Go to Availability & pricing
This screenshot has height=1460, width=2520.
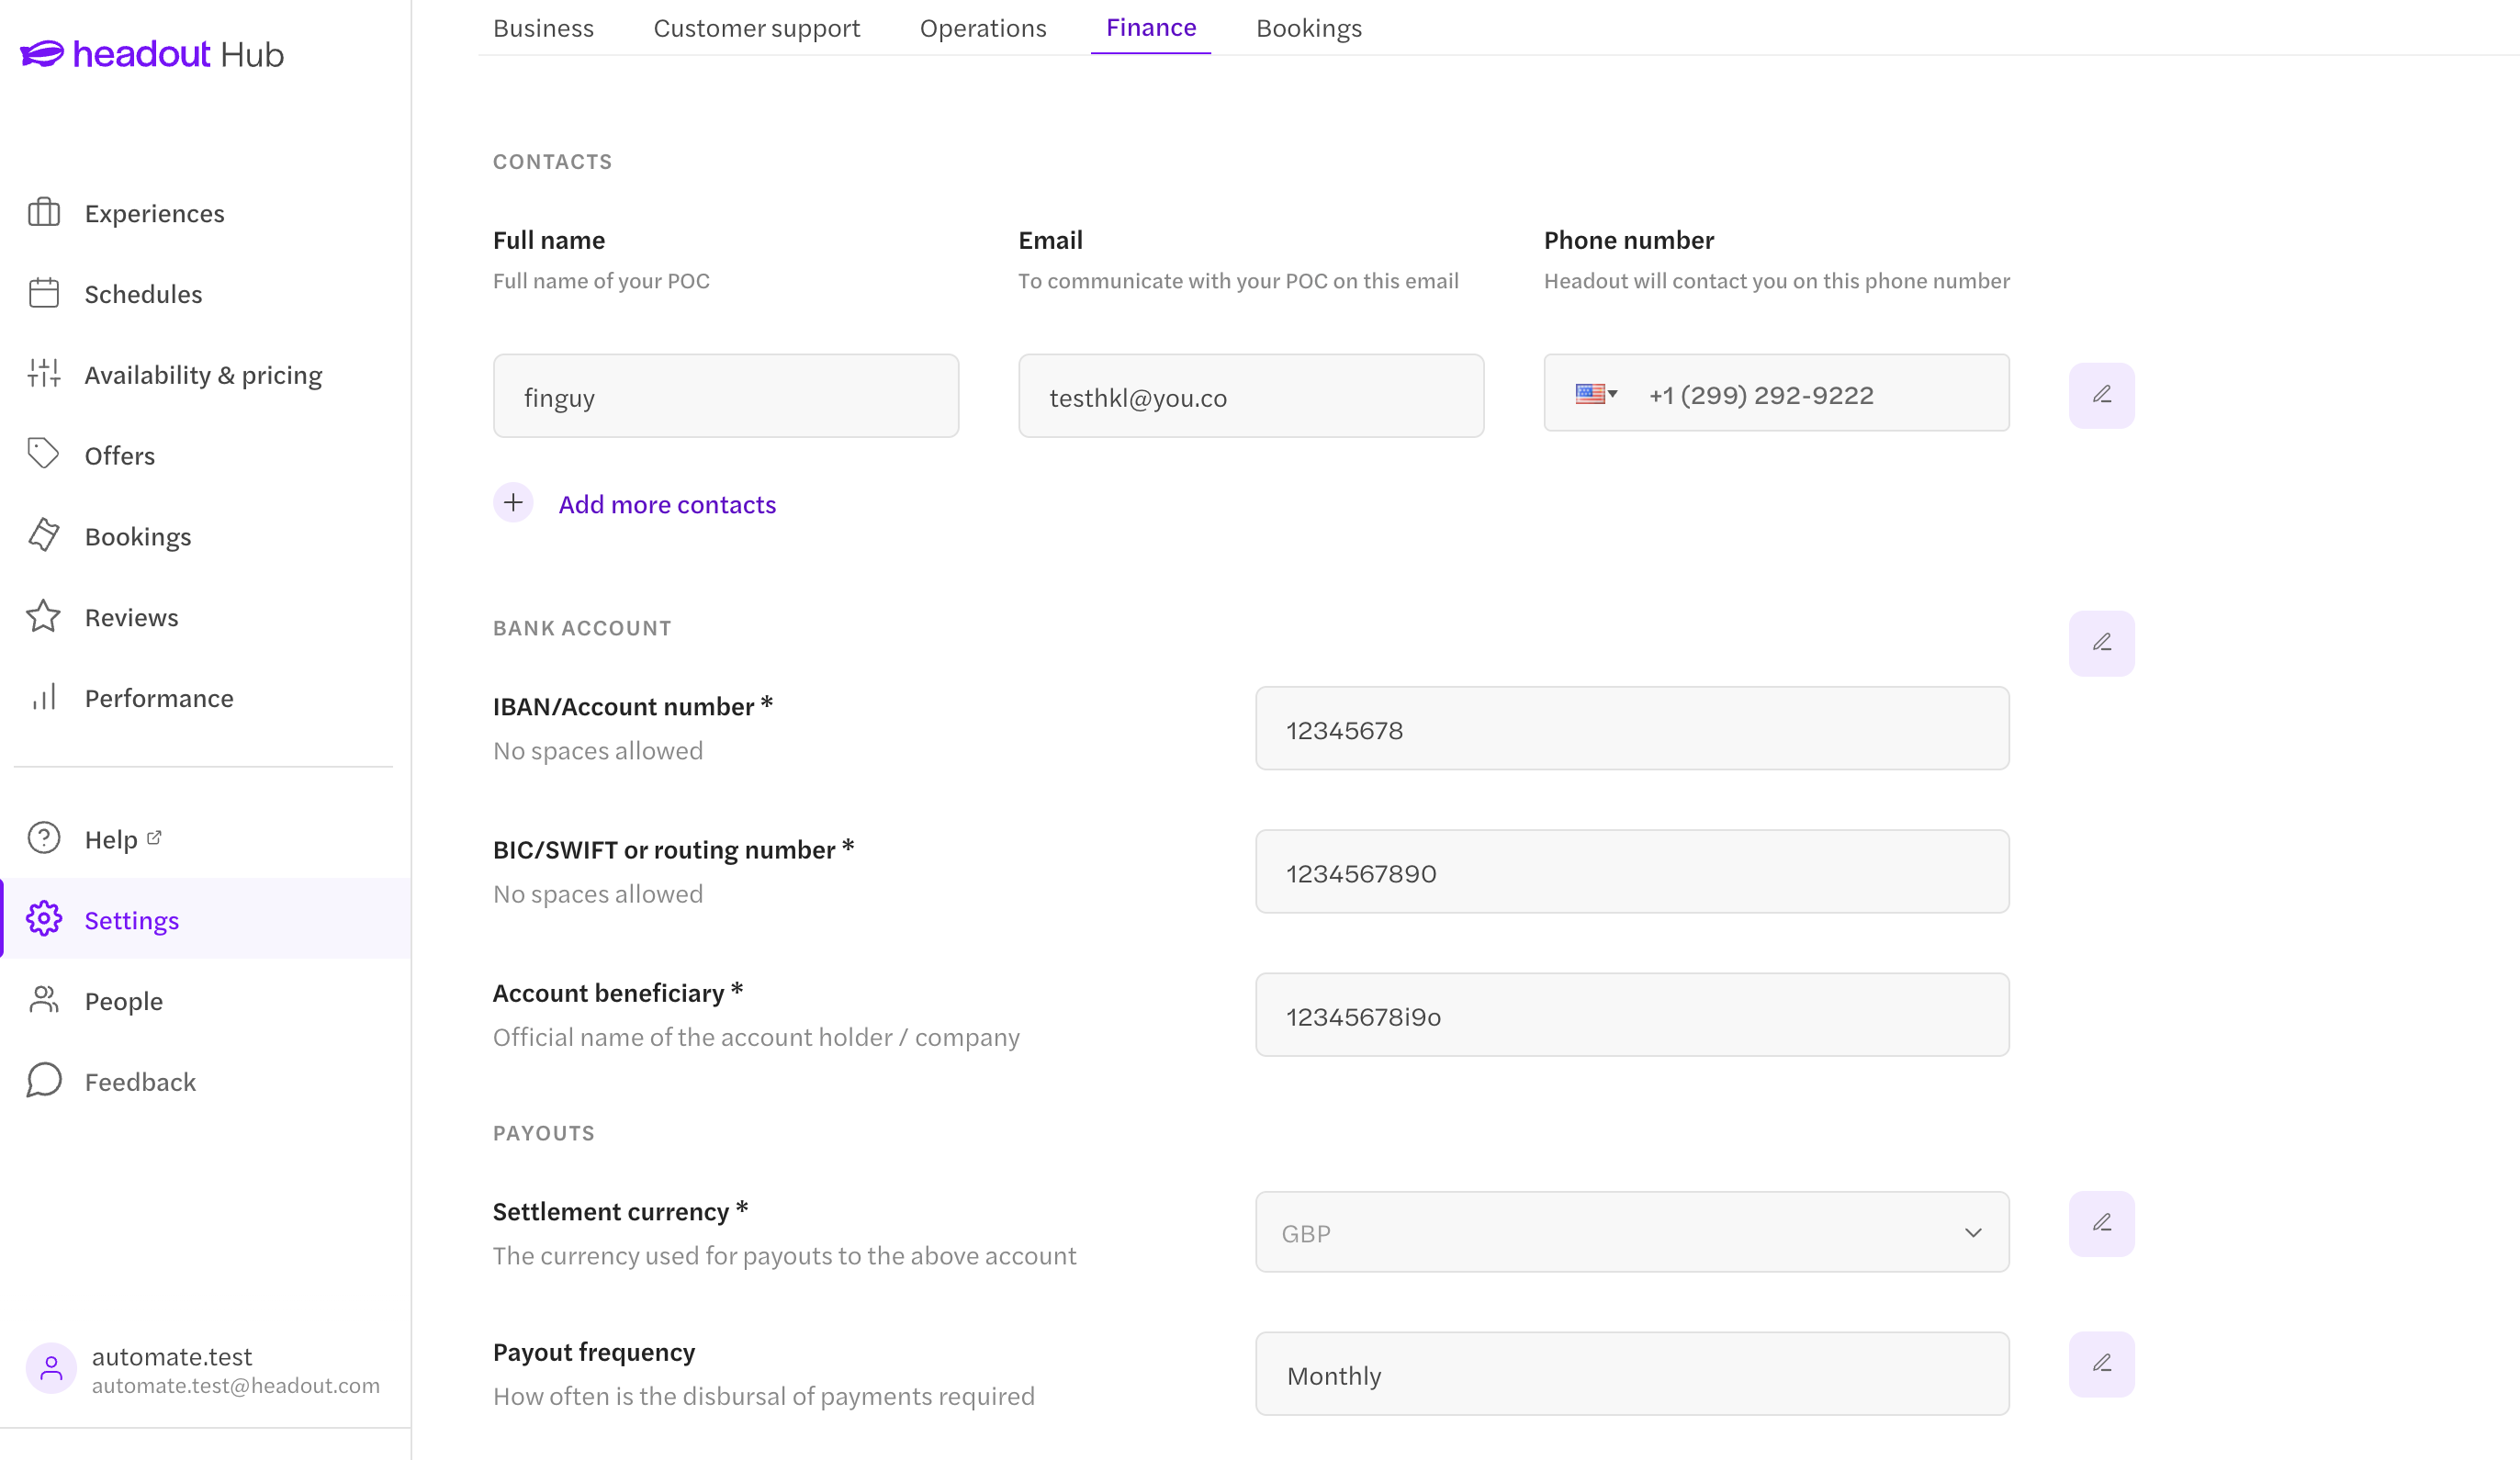[205, 374]
